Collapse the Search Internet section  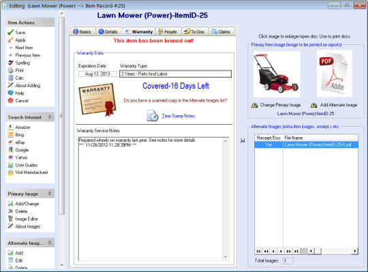pyautogui.click(x=50, y=117)
